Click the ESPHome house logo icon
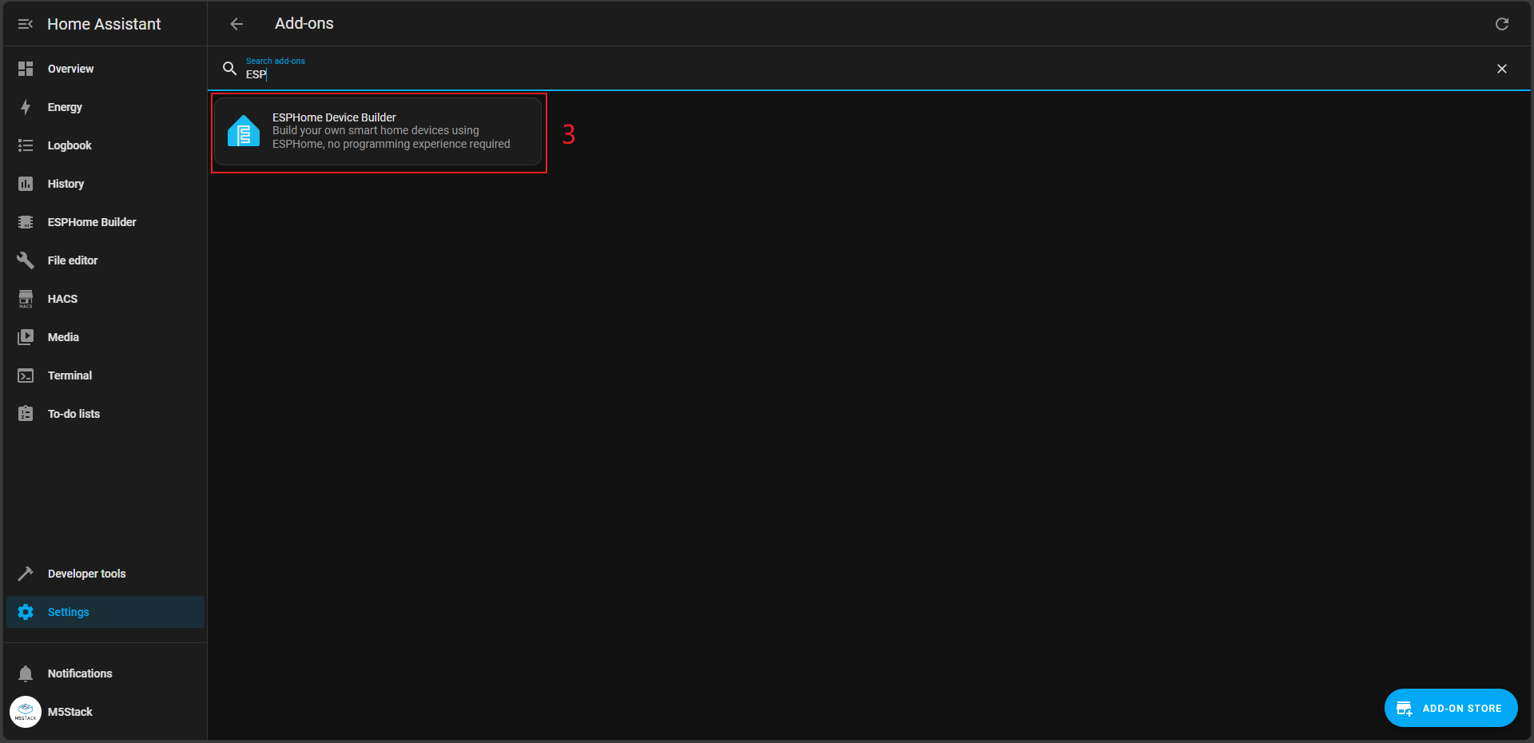1534x743 pixels. [244, 131]
